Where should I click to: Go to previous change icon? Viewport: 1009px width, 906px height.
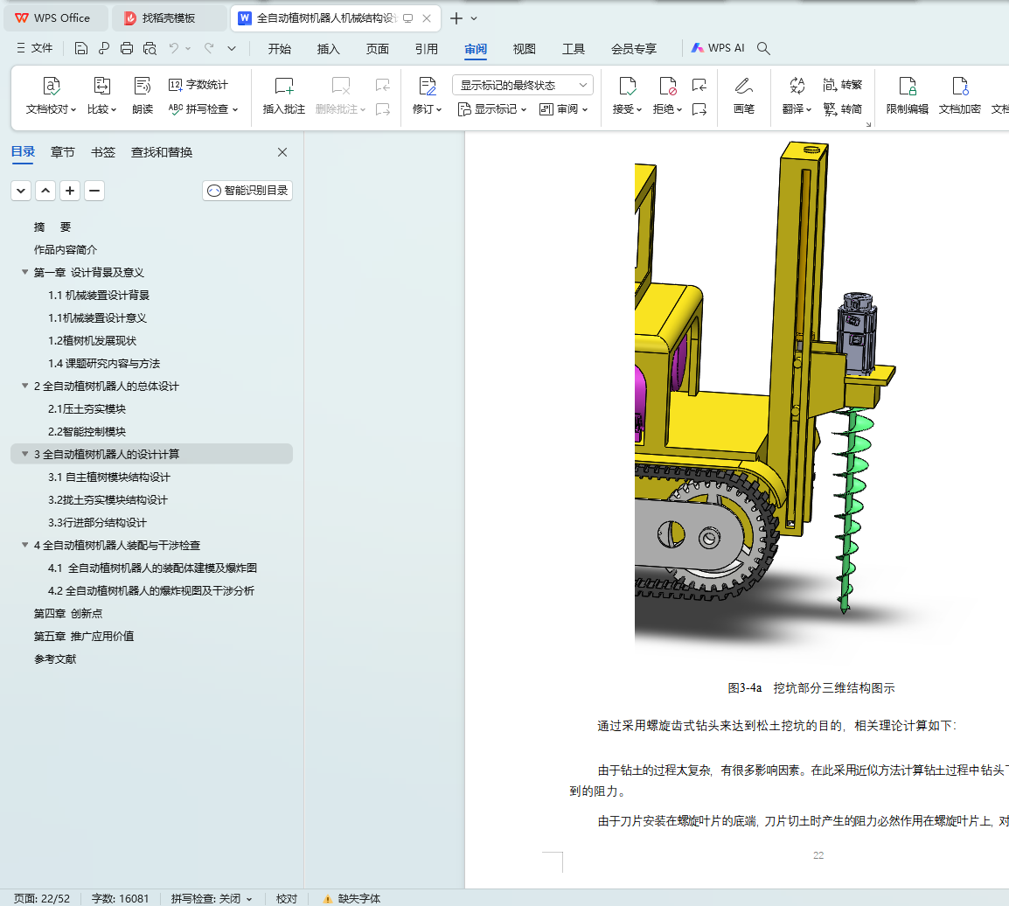[699, 85]
